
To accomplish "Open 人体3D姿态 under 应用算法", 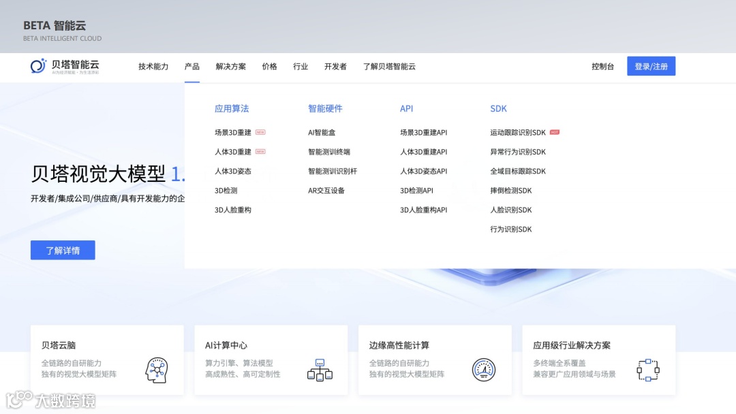I will click(x=233, y=171).
